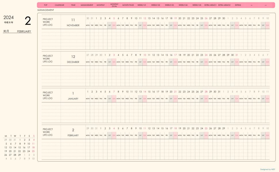Click date 18 in the February timeline
Viewport: 279px width, 172px height.
click(x=175, y=128)
